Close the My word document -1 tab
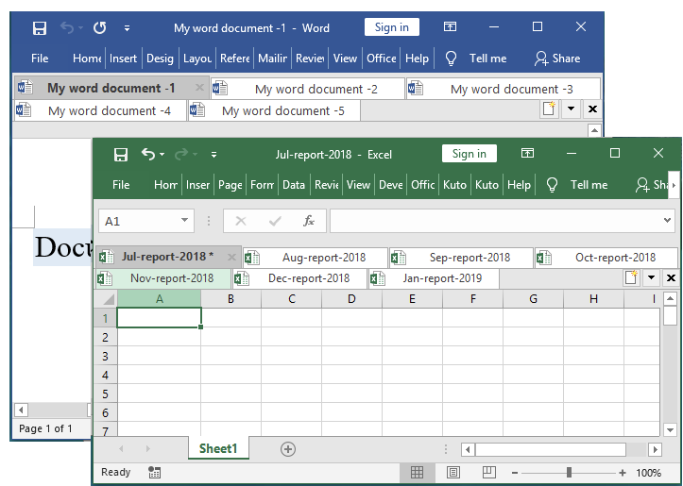 (199, 88)
